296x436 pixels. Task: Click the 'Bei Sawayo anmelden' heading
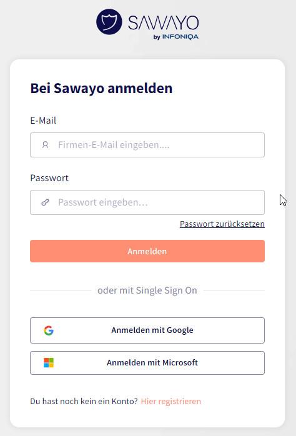pos(101,89)
